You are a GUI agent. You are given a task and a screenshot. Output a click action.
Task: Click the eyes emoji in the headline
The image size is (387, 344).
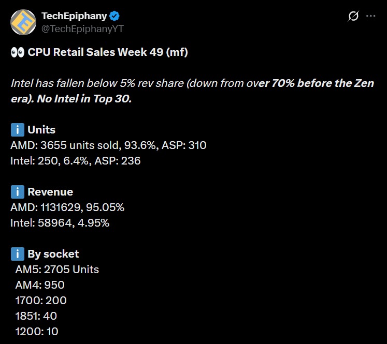pos(17,52)
